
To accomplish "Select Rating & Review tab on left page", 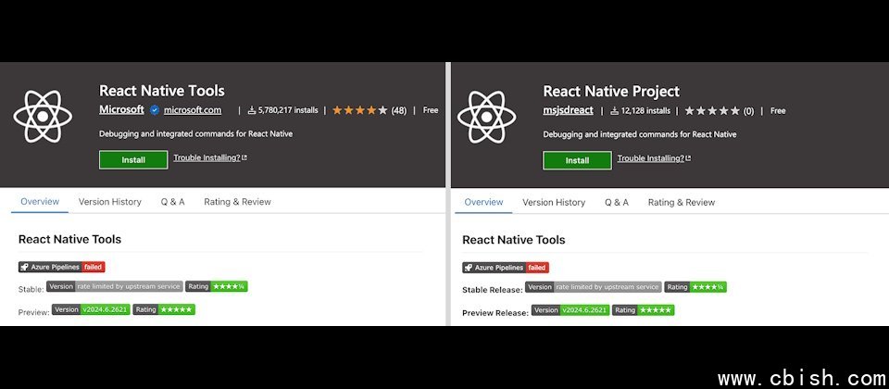I will (x=237, y=202).
